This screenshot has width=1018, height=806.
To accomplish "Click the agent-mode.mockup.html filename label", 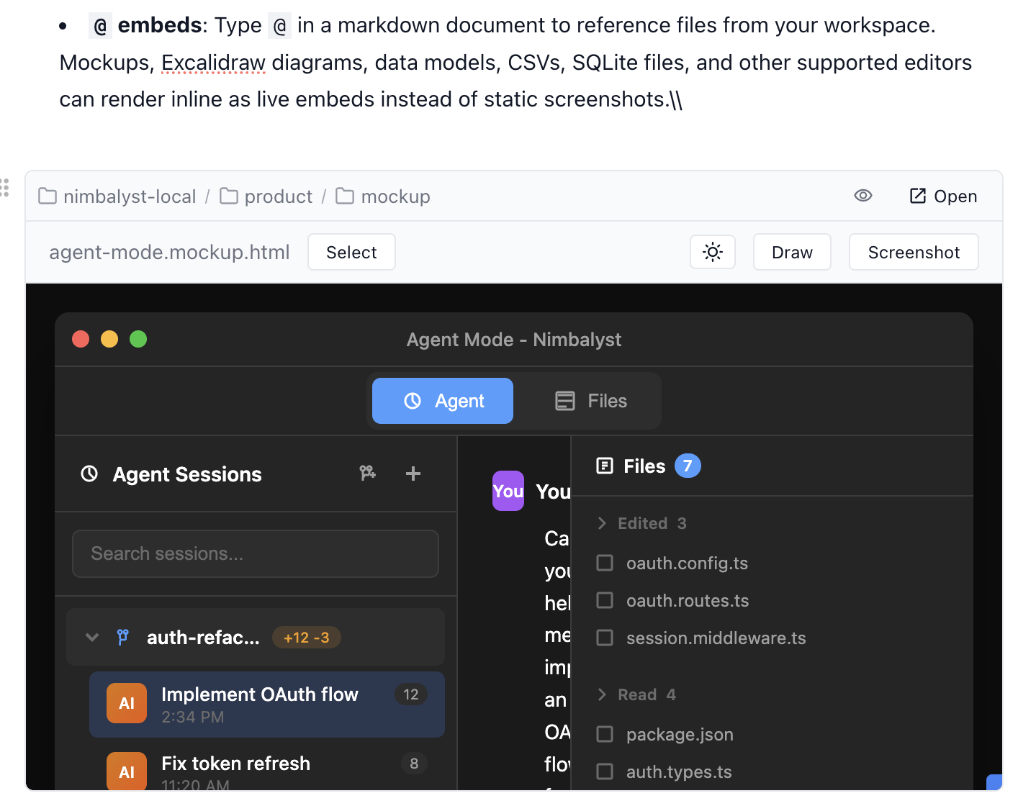I will pos(169,252).
